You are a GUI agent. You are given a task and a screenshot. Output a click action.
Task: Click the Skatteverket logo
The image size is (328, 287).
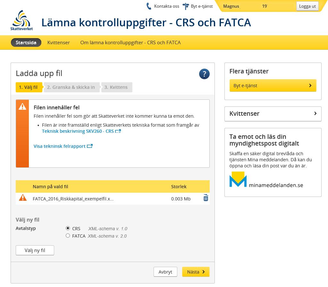point(21,21)
